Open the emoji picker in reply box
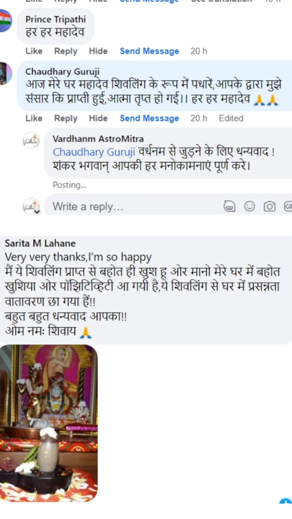The width and height of the screenshot is (292, 519). [x=249, y=206]
